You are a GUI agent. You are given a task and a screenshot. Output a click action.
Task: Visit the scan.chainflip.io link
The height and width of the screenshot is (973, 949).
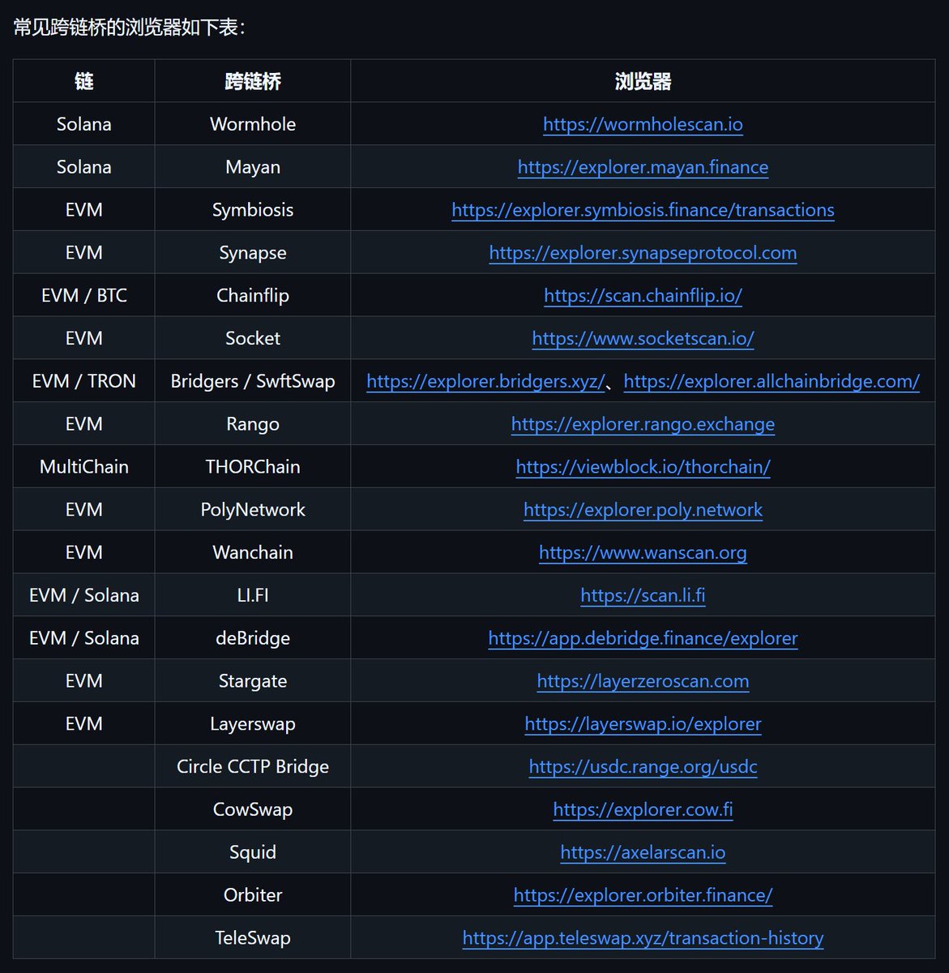pos(643,296)
